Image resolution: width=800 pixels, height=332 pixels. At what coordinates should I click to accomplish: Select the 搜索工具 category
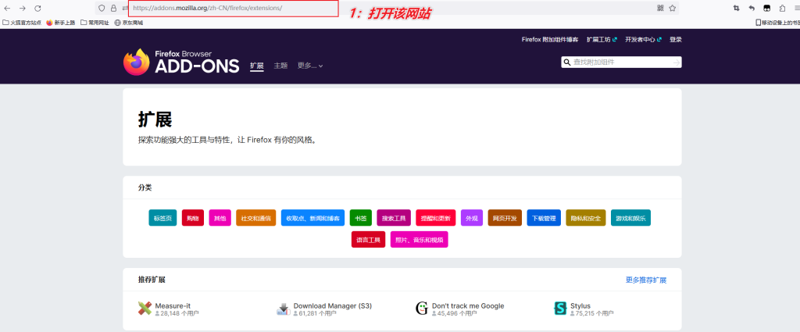click(x=394, y=218)
